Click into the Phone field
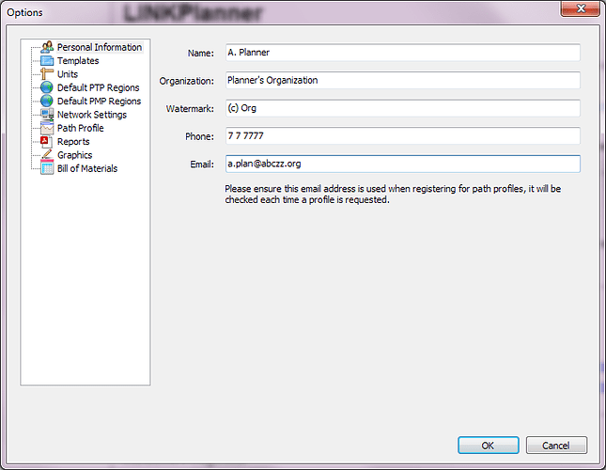606x470 pixels. coord(403,136)
